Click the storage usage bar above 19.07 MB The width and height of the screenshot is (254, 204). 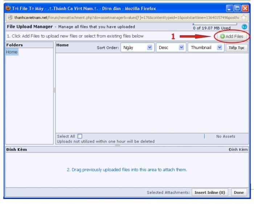point(214,24)
